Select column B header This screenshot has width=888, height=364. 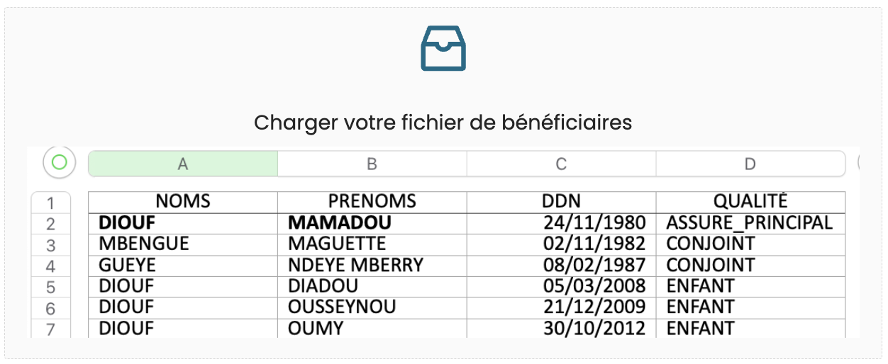(372, 164)
